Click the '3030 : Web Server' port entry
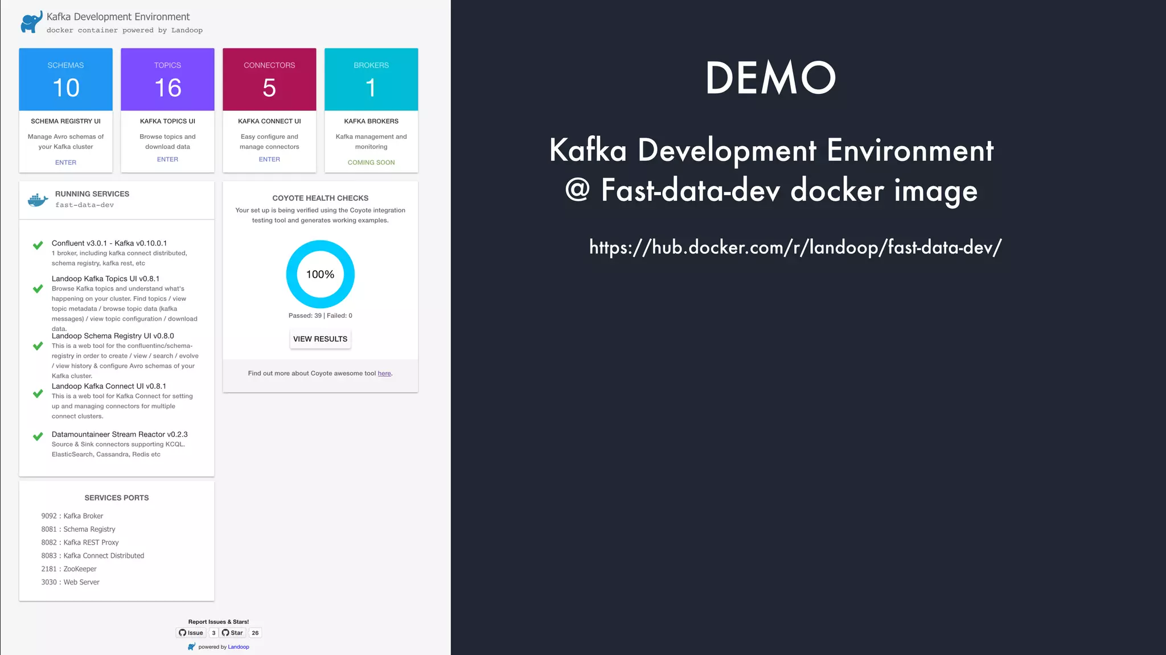1166x655 pixels. point(70,582)
